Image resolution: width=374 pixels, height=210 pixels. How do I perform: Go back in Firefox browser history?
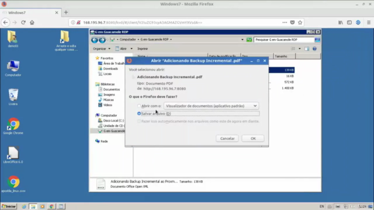pyautogui.click(x=5, y=22)
